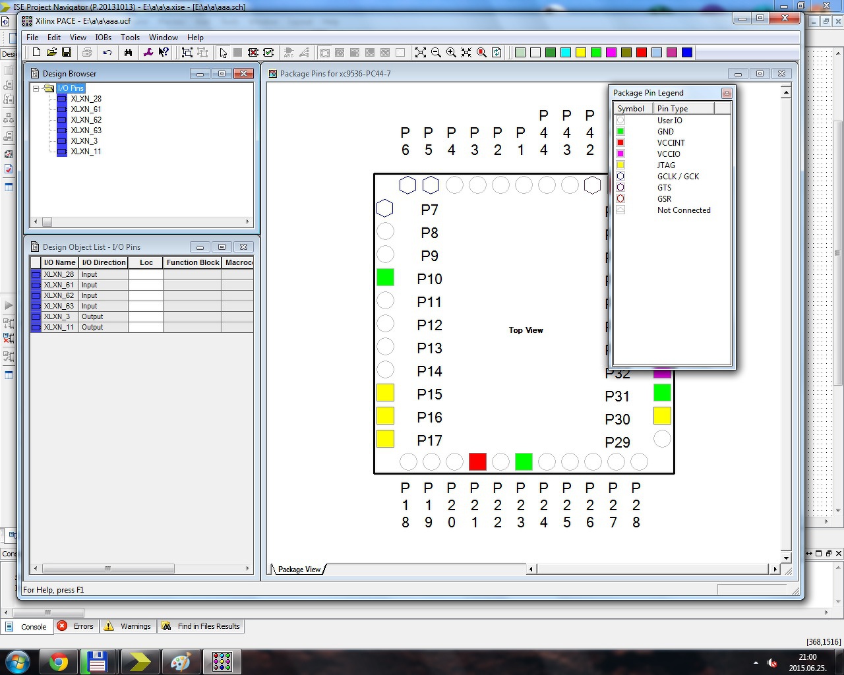Select XLXN_61 in the Design Browser tree
The image size is (844, 675).
tap(86, 109)
